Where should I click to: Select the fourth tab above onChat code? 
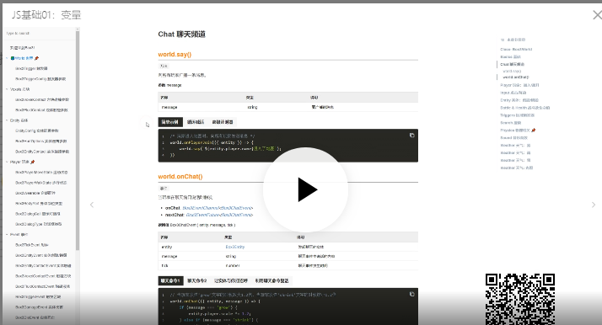[271, 280]
